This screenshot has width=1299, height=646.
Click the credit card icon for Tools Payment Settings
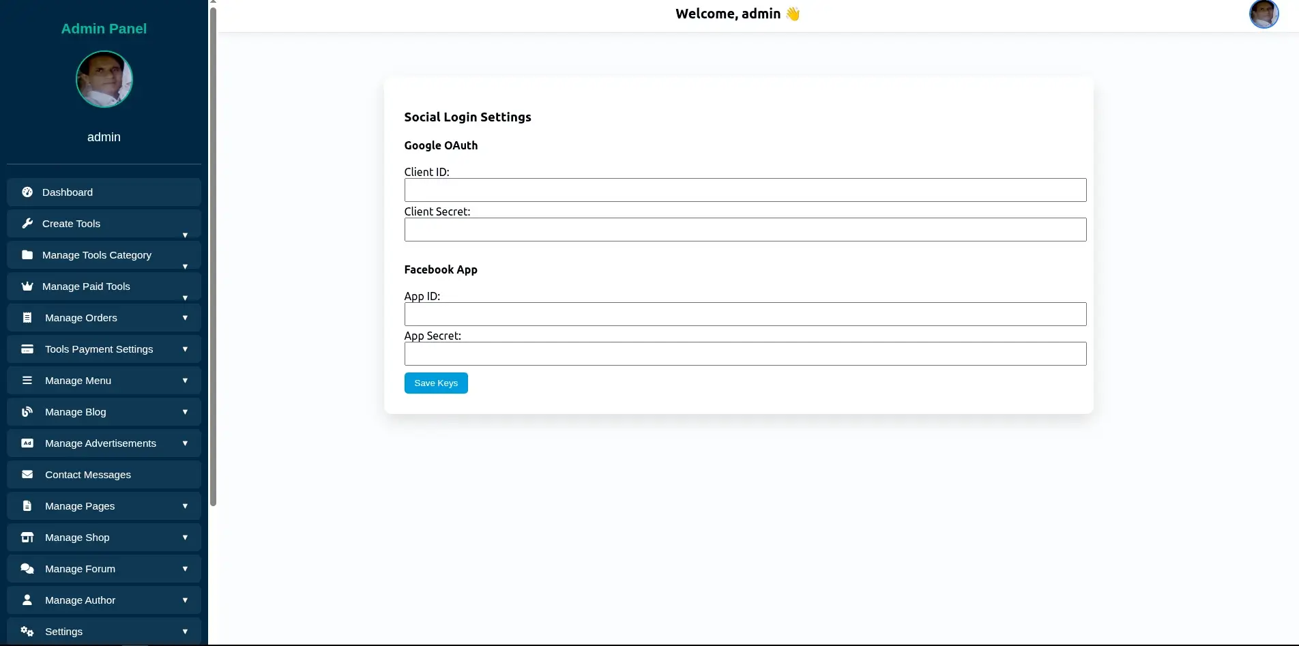(27, 349)
